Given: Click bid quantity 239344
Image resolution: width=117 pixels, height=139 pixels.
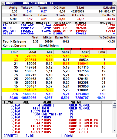Looking at the screenshot, I should point(31,60).
